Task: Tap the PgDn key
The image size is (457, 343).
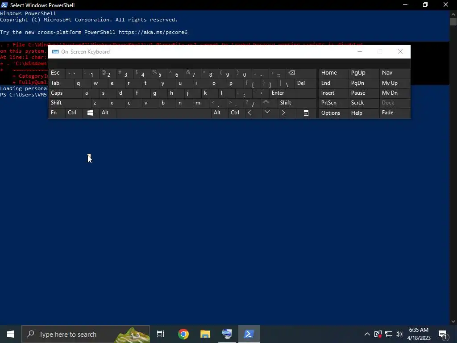Action: [363, 83]
